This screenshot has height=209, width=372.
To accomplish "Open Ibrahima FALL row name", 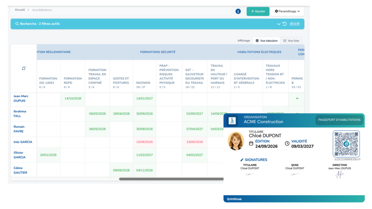I will pyautogui.click(x=20, y=114).
